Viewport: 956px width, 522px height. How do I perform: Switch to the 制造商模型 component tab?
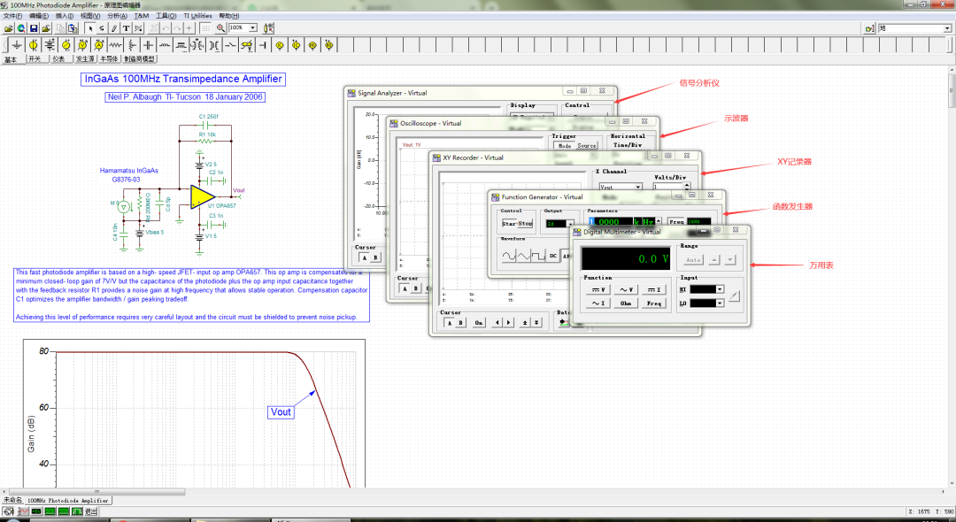click(x=139, y=59)
